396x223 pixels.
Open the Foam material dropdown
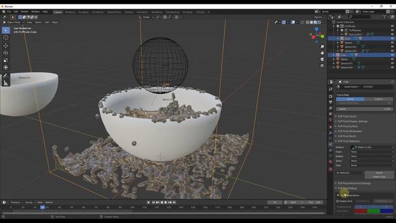tap(372, 152)
